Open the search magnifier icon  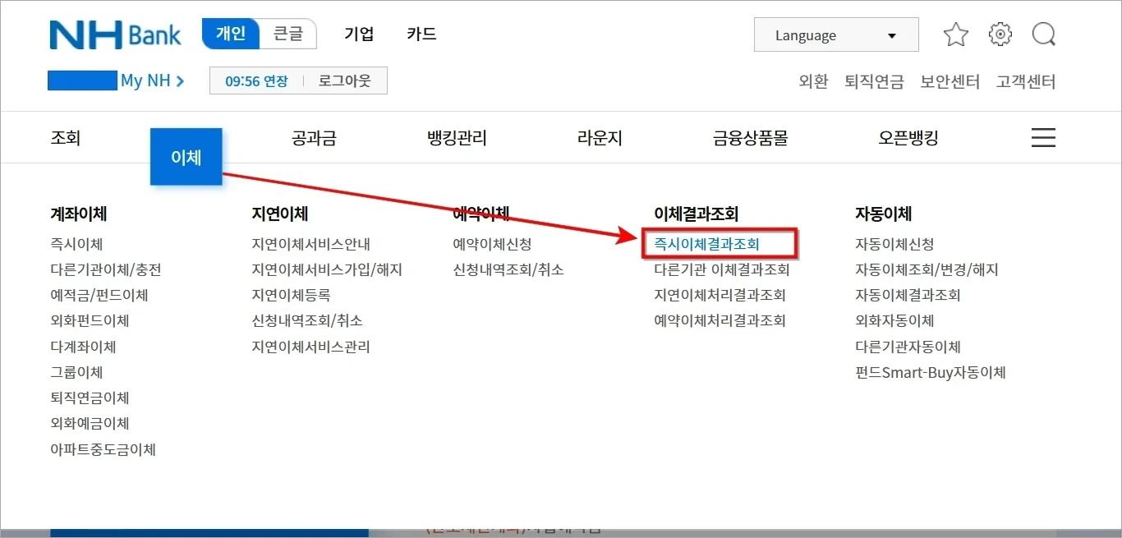click(1043, 34)
